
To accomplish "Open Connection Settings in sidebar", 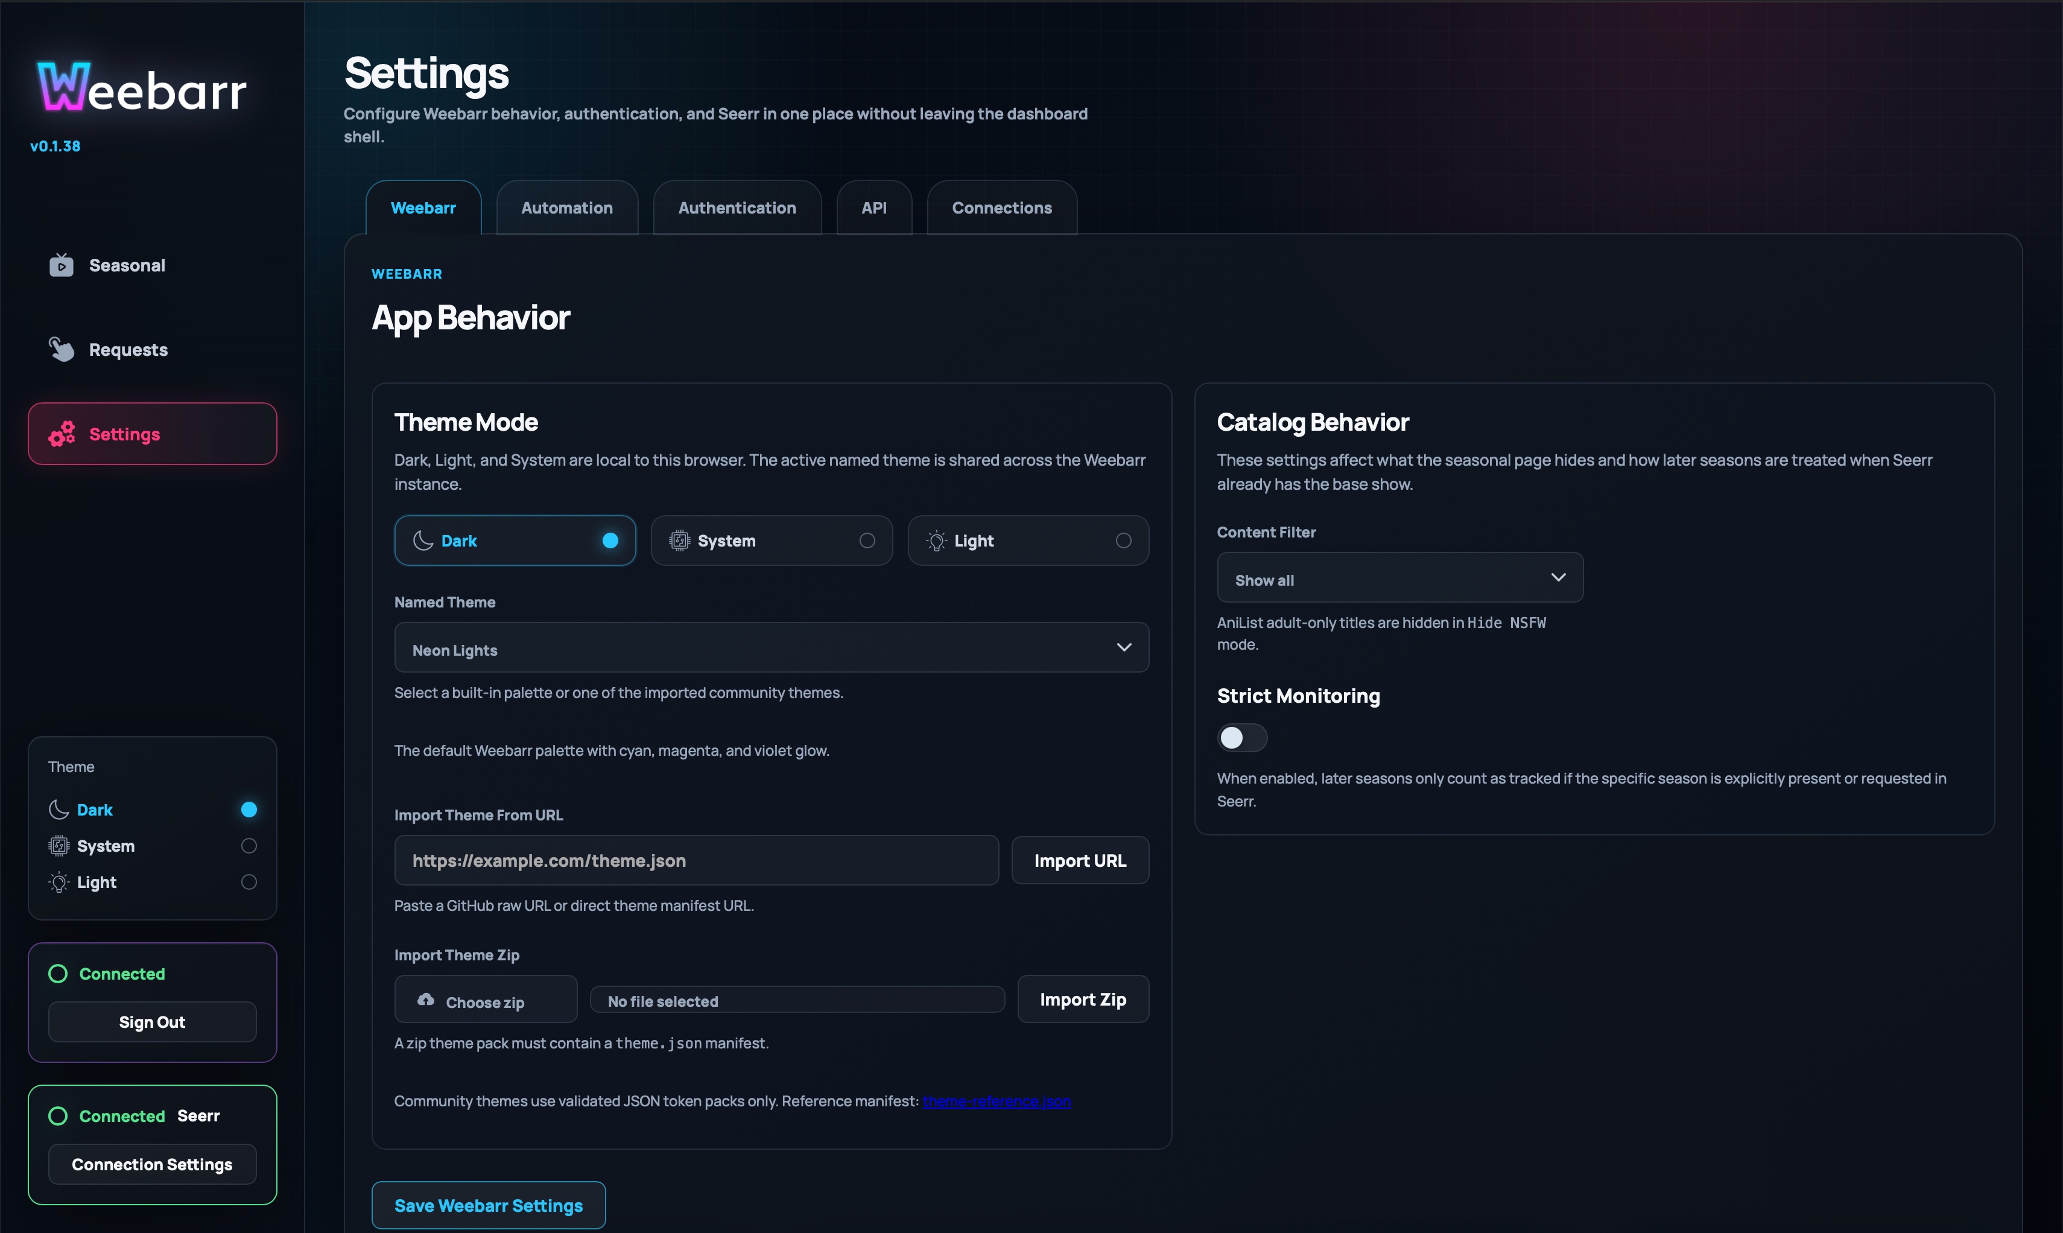I will click(152, 1164).
